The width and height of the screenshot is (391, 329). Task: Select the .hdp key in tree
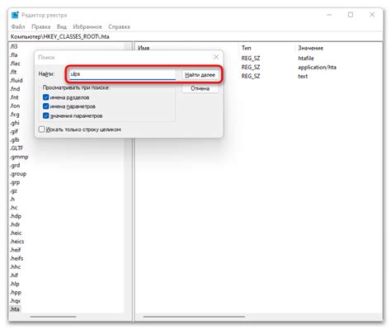(x=16, y=216)
